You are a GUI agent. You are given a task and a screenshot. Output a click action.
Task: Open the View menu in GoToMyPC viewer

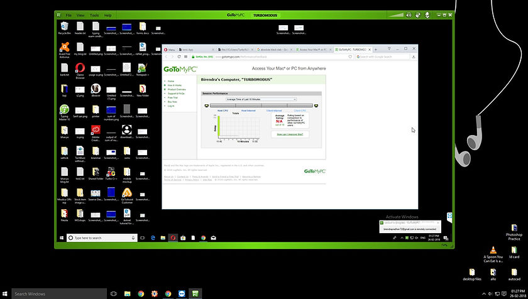(x=80, y=15)
